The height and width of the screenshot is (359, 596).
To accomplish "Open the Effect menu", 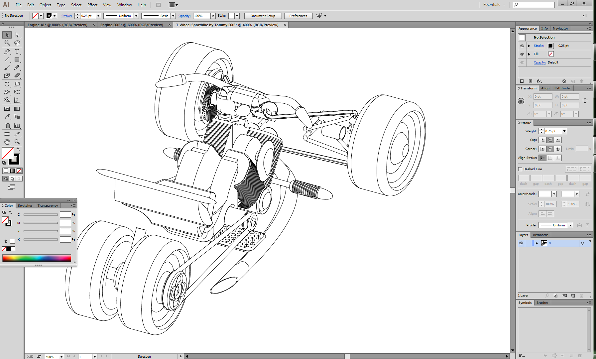I will pyautogui.click(x=92, y=5).
